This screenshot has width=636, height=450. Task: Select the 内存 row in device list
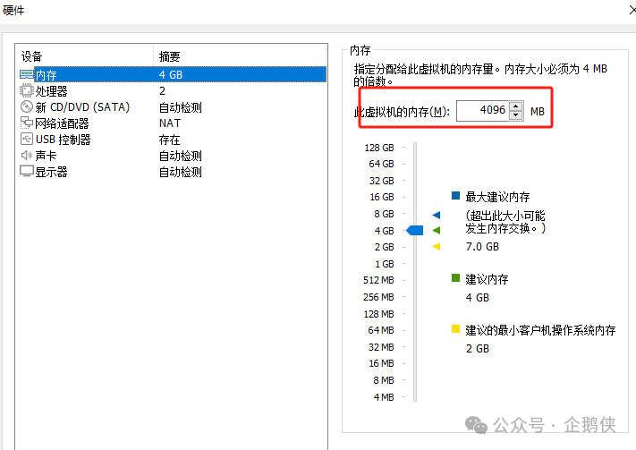[x=173, y=74]
